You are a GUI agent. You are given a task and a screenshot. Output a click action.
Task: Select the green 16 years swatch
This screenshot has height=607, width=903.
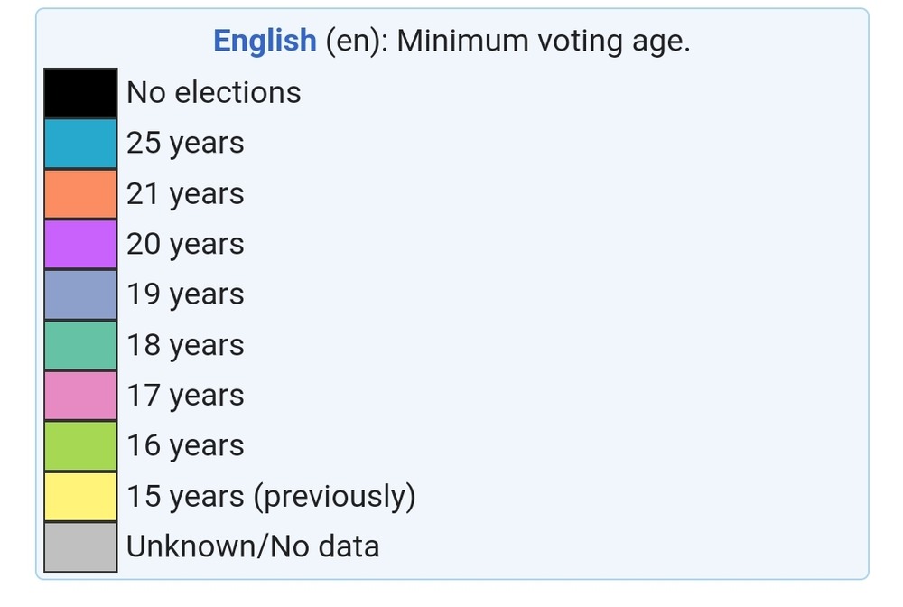(x=80, y=446)
